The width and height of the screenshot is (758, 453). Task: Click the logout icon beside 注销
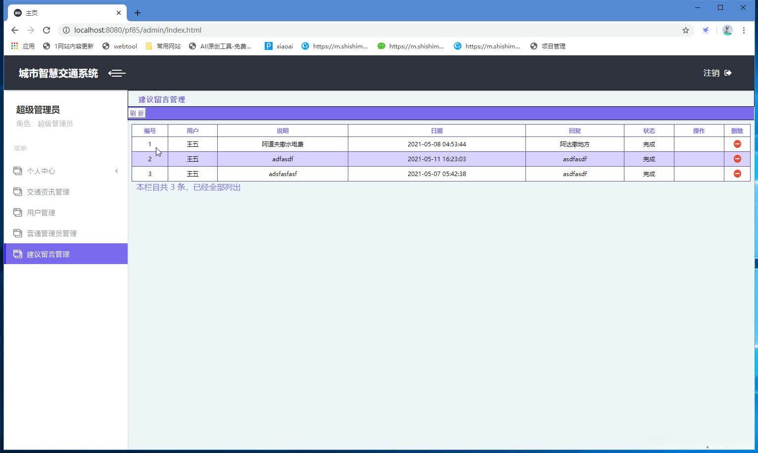point(728,73)
